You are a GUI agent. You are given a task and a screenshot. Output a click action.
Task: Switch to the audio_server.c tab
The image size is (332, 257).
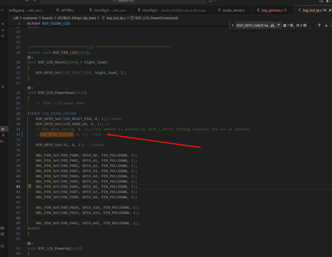[234, 10]
